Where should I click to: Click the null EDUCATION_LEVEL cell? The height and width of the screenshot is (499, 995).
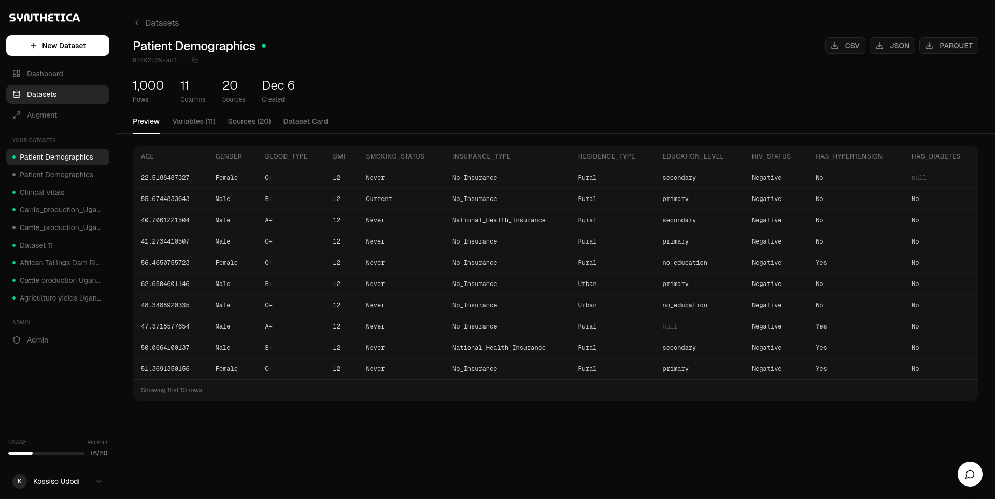670,326
